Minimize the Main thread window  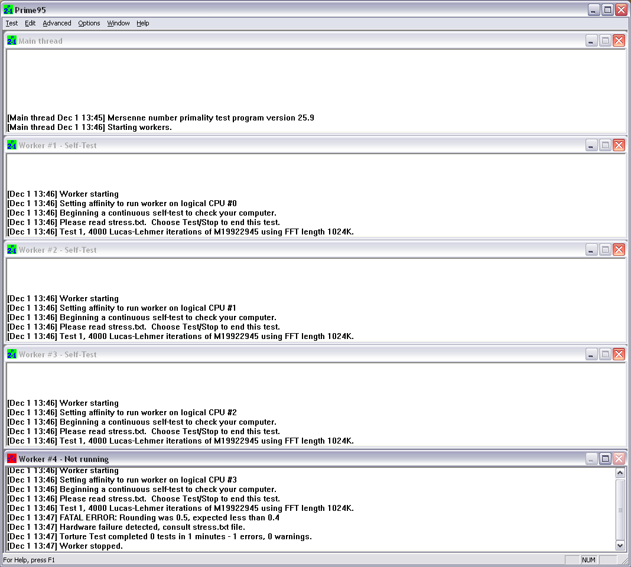[x=591, y=41]
